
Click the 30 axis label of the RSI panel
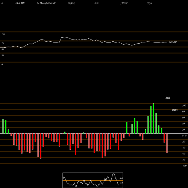click(3, 55)
